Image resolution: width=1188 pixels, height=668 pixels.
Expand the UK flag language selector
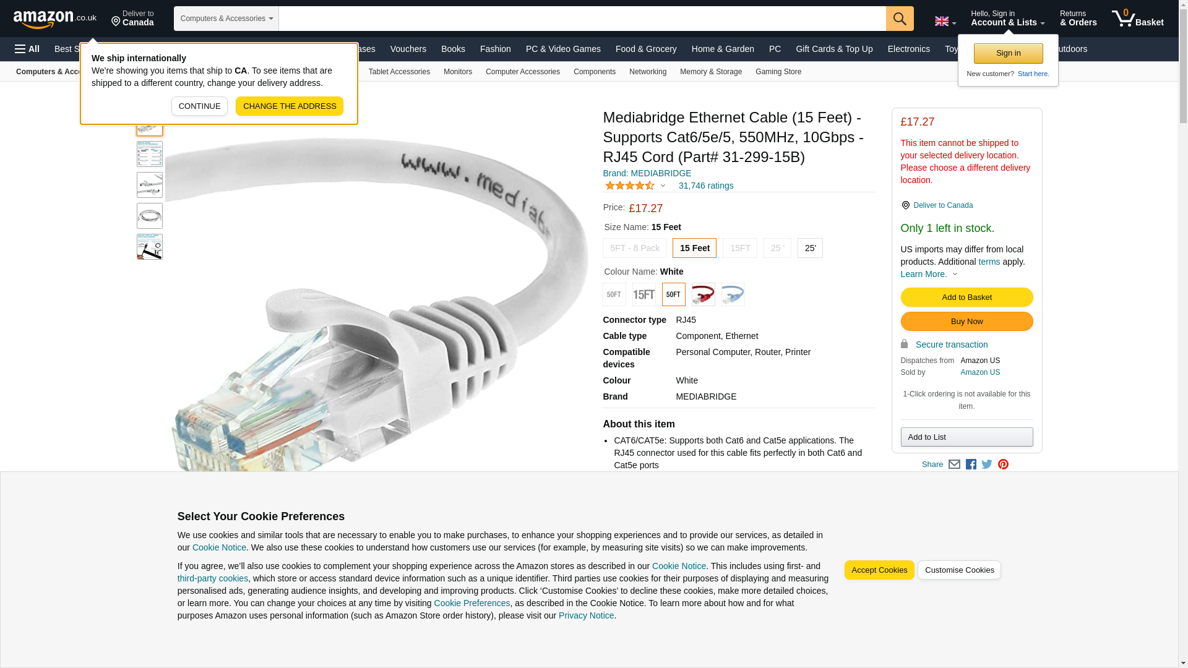click(945, 21)
